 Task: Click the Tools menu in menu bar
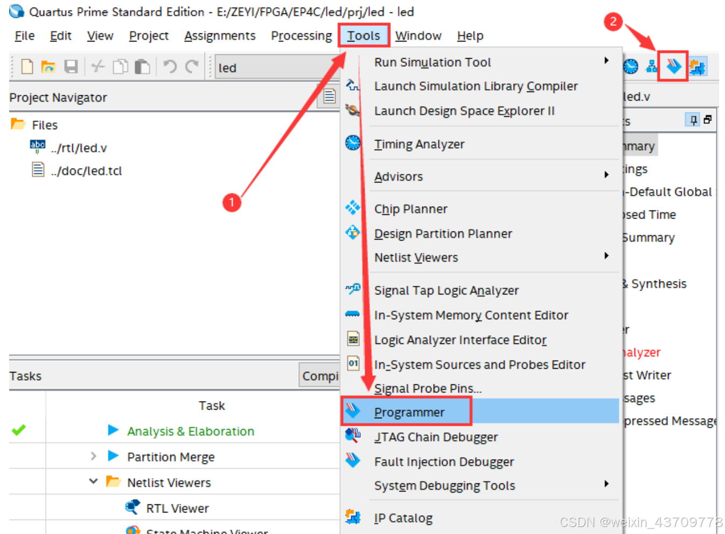pos(364,36)
